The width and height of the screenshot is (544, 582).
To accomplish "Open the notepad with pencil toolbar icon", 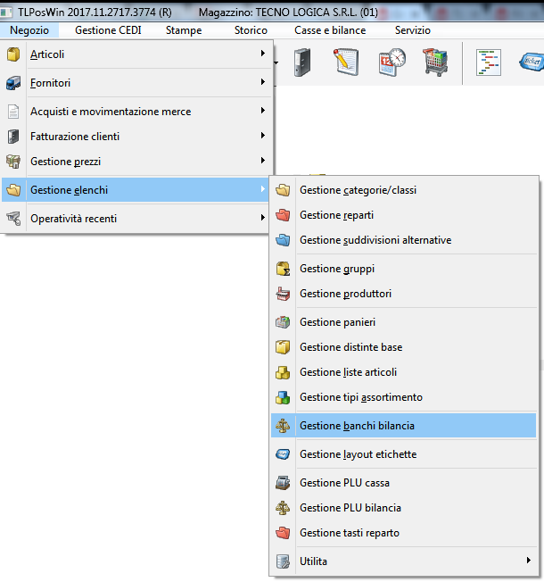I will (x=346, y=62).
